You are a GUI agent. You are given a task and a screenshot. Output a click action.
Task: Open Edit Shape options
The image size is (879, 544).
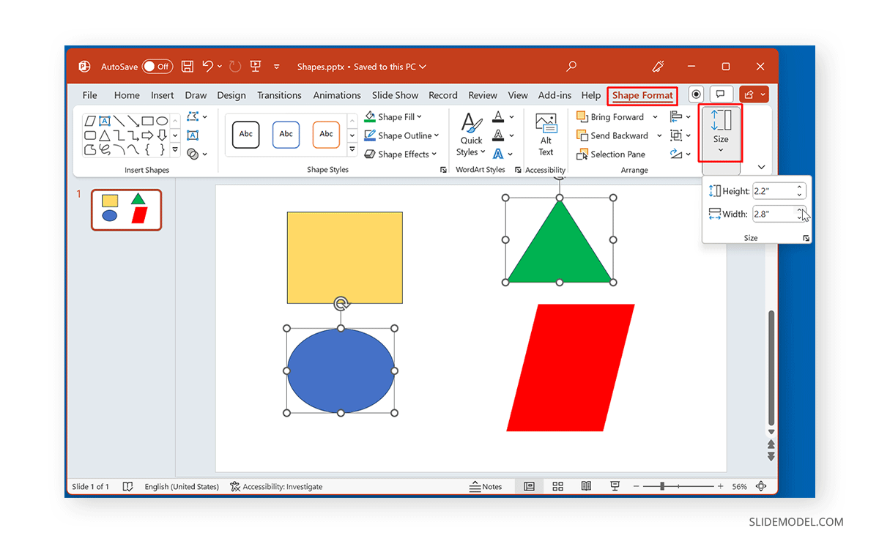(x=196, y=116)
